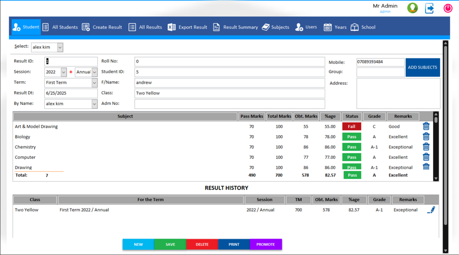459x255 pixels.
Task: Click the Roll No field
Action: click(229, 62)
